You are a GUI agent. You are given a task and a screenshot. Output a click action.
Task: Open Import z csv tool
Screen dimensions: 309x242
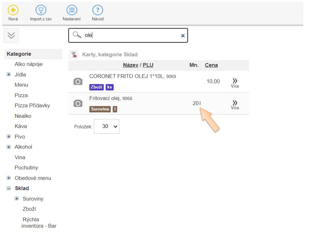[41, 10]
